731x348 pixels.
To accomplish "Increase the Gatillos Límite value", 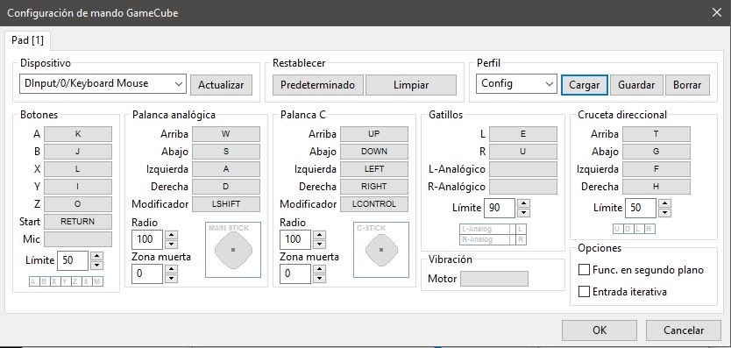I will pyautogui.click(x=524, y=203).
